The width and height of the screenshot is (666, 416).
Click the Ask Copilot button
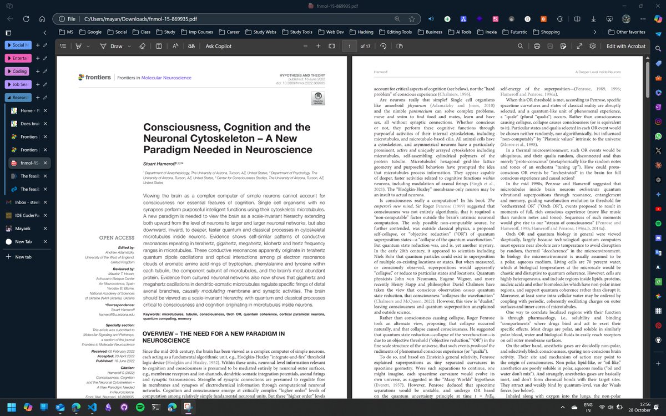219,46
